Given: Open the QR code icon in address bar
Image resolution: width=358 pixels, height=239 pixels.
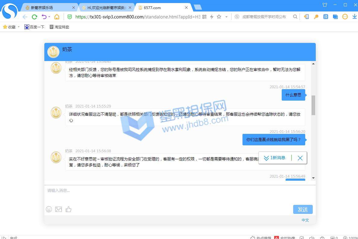Looking at the screenshot, I should point(204,17).
